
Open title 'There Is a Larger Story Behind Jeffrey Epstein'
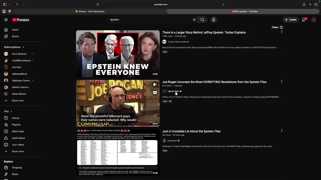204,32
